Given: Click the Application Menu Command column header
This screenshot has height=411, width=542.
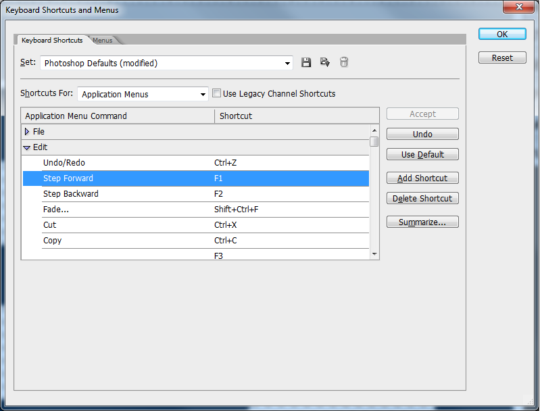Looking at the screenshot, I should (x=118, y=116).
